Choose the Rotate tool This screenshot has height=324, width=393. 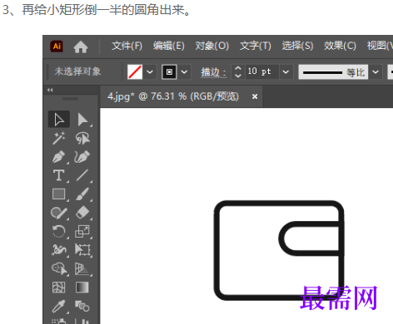59,232
